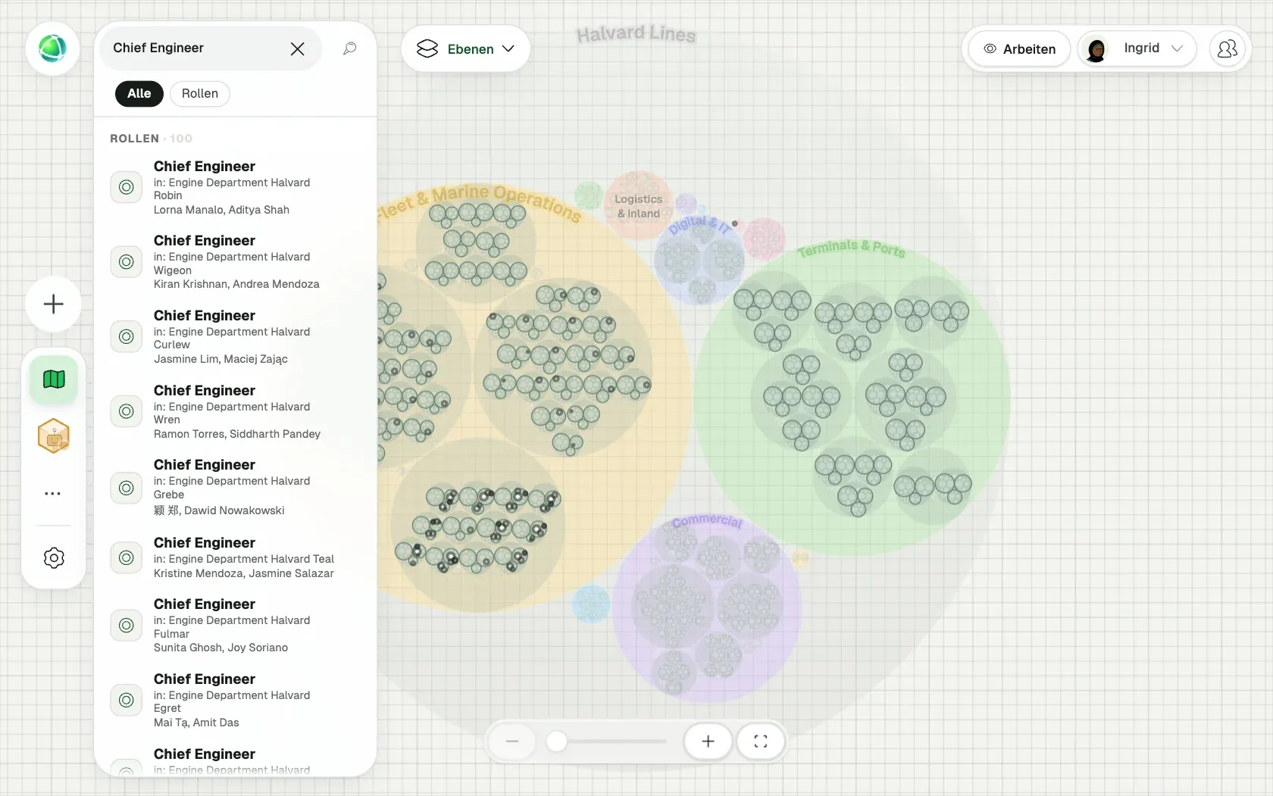Fit map to screen with fullscreen icon
This screenshot has width=1273, height=796.
pos(761,741)
